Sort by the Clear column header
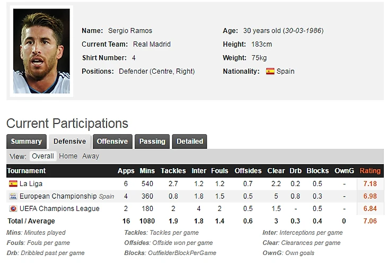The height and width of the screenshot is (264, 387). [276, 171]
